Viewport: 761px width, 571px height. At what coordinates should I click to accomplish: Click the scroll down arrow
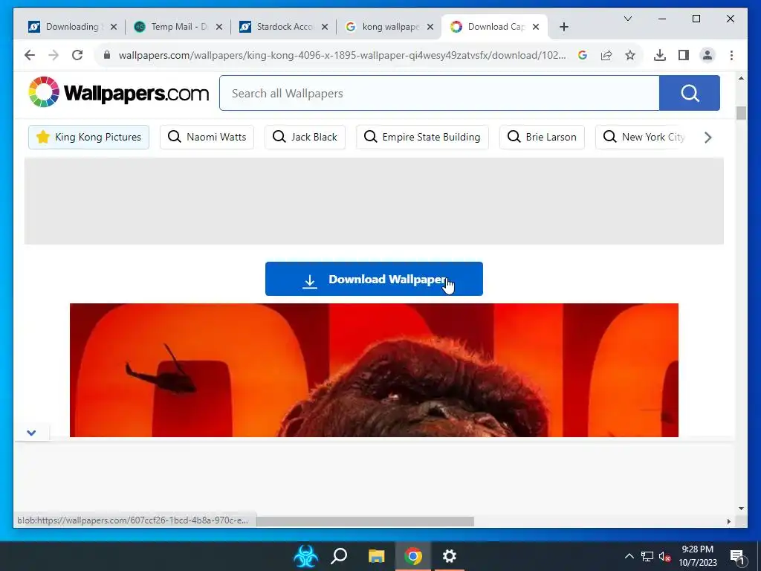pos(741,509)
